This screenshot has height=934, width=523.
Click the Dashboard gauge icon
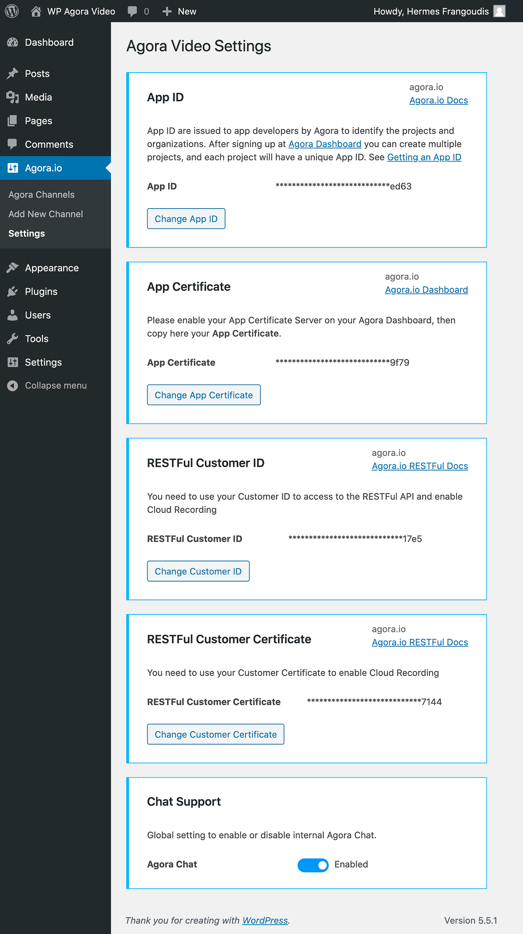pyautogui.click(x=13, y=43)
